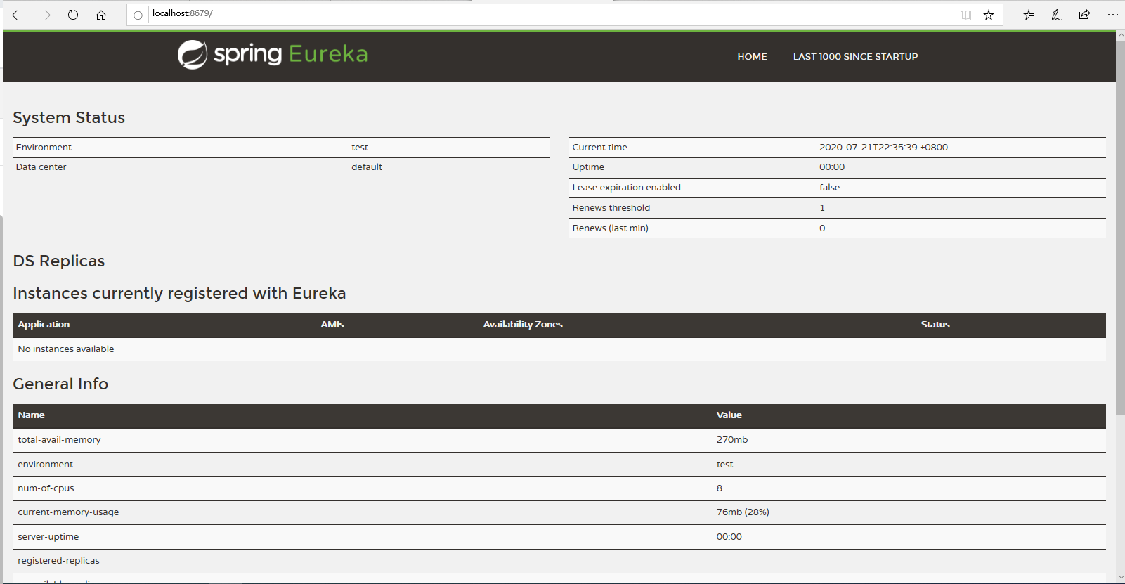Click the Value column header

[729, 415]
